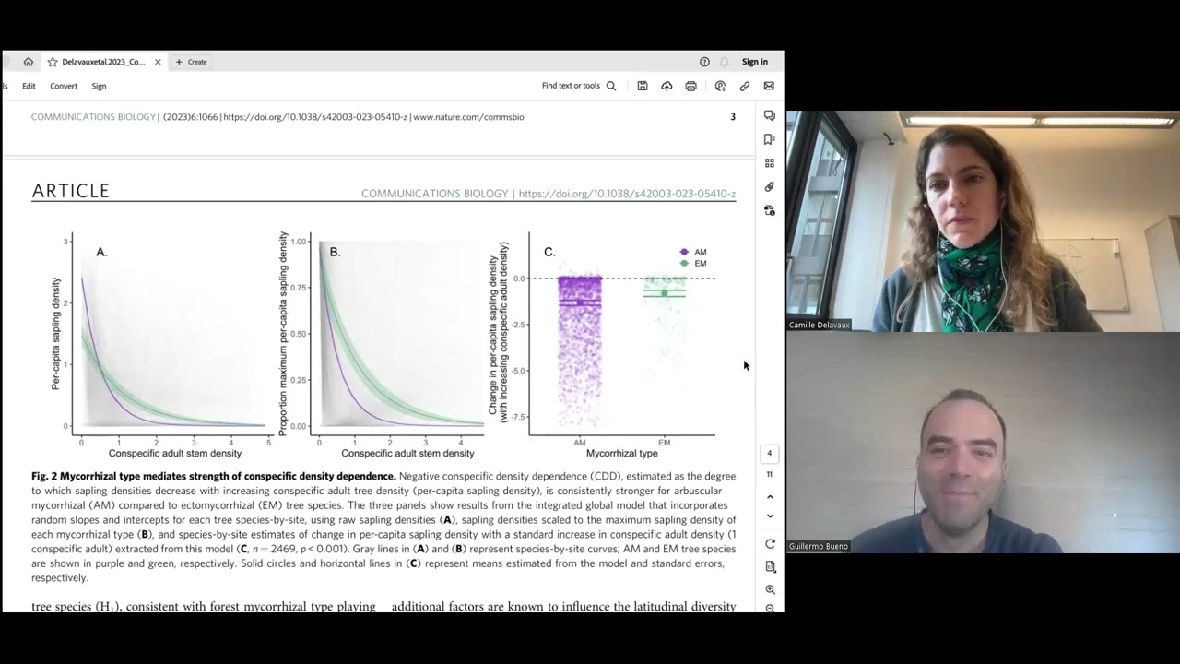Zoom in on the document

click(770, 589)
